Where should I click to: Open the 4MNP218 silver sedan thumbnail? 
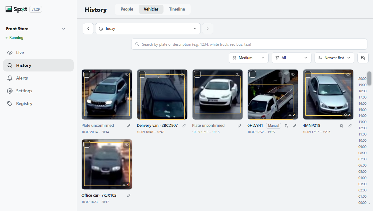[328, 94]
